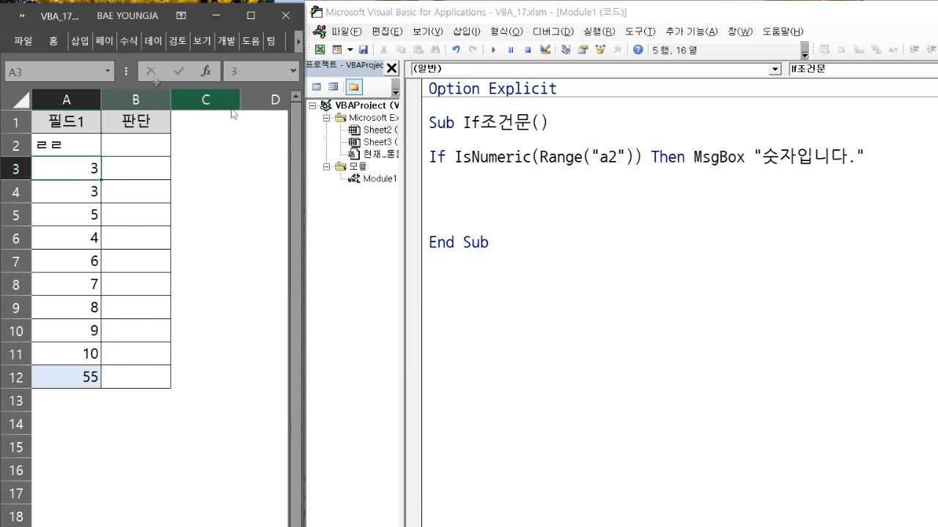The height and width of the screenshot is (527, 938).
Task: Click the Select All corner in Excel
Action: tap(20, 100)
